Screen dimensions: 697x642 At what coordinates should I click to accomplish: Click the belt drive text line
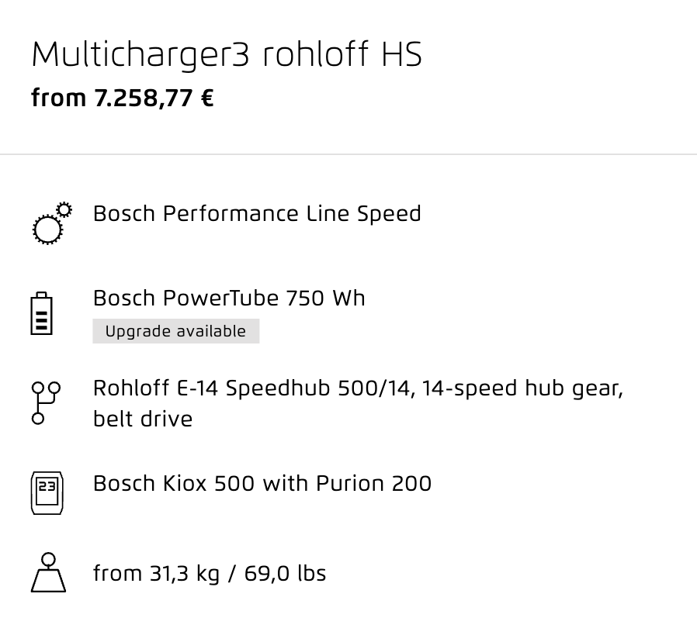pos(143,419)
